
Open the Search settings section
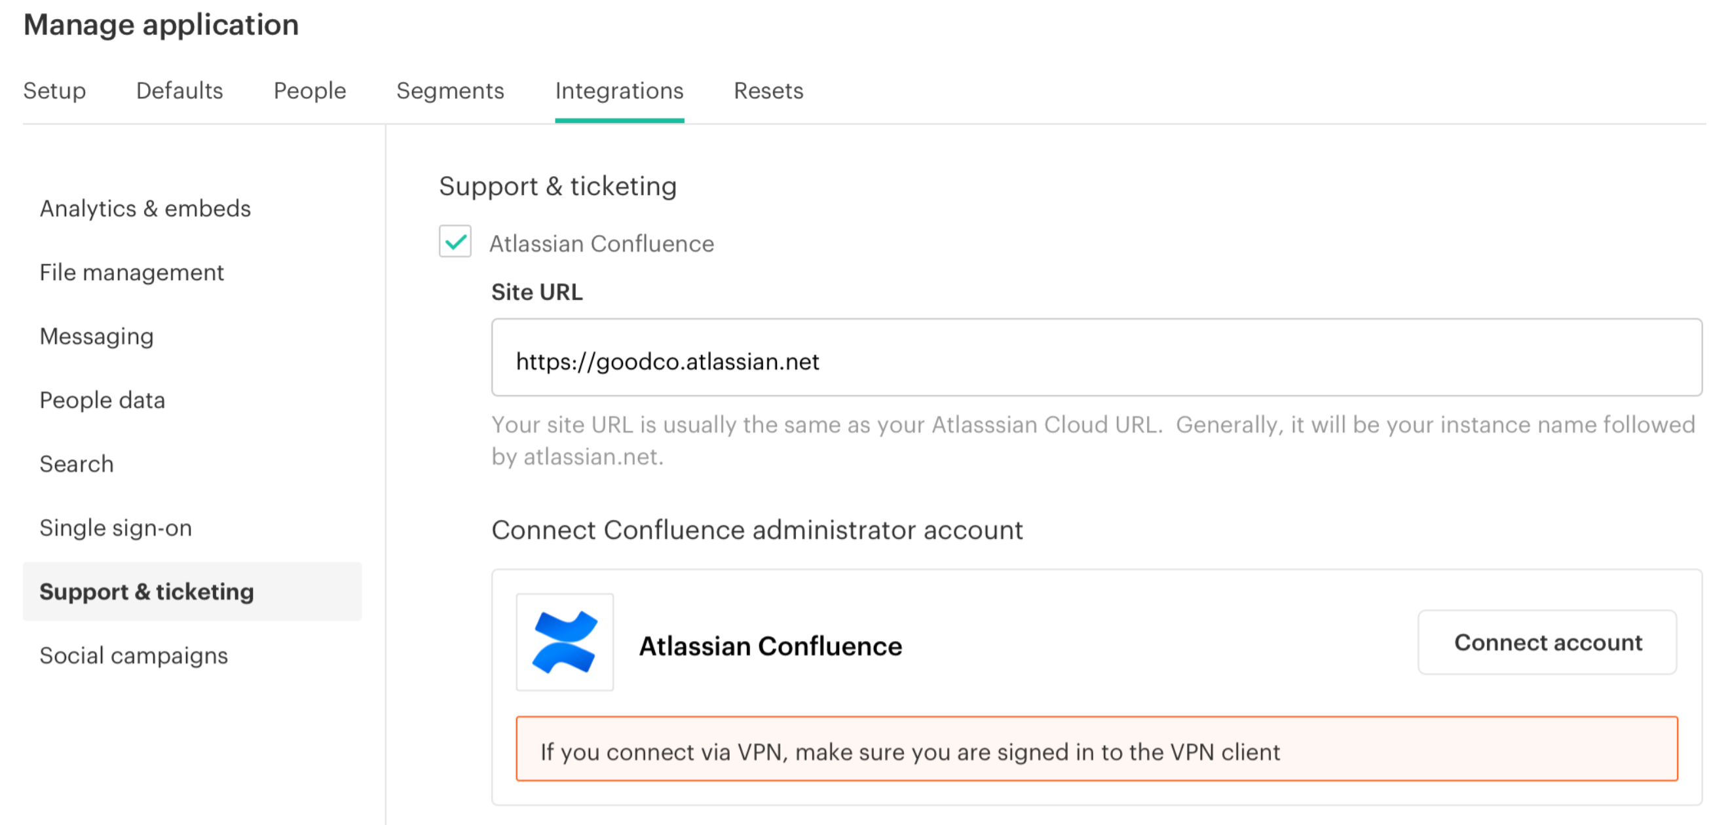[x=77, y=464]
